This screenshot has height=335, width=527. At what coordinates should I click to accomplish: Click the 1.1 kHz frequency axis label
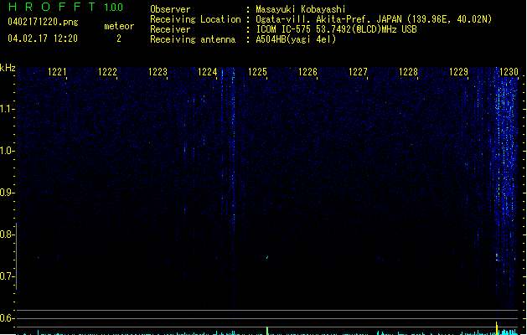(7, 109)
